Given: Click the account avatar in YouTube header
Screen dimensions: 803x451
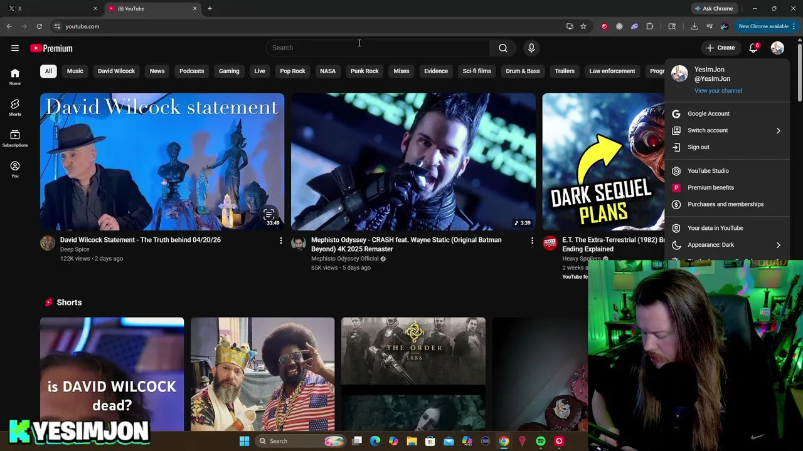Looking at the screenshot, I should coord(777,48).
